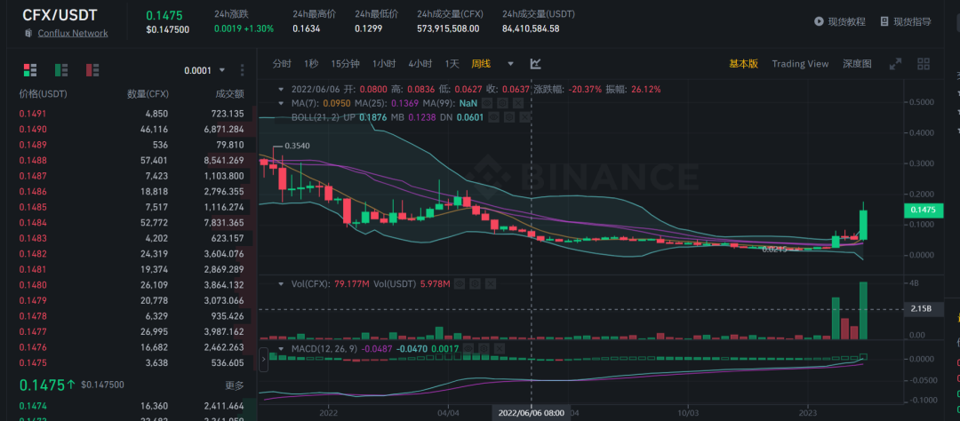Click the 0.3540 high price label
Screen dimensions: 960x421
pyautogui.click(x=298, y=147)
